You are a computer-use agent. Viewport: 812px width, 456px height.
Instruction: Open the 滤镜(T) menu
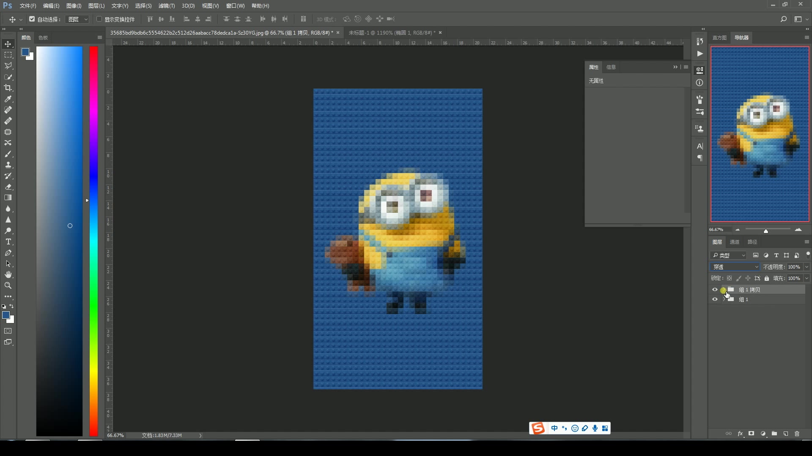[x=166, y=6]
